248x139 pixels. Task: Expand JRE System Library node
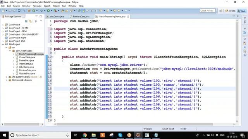pos(7,77)
